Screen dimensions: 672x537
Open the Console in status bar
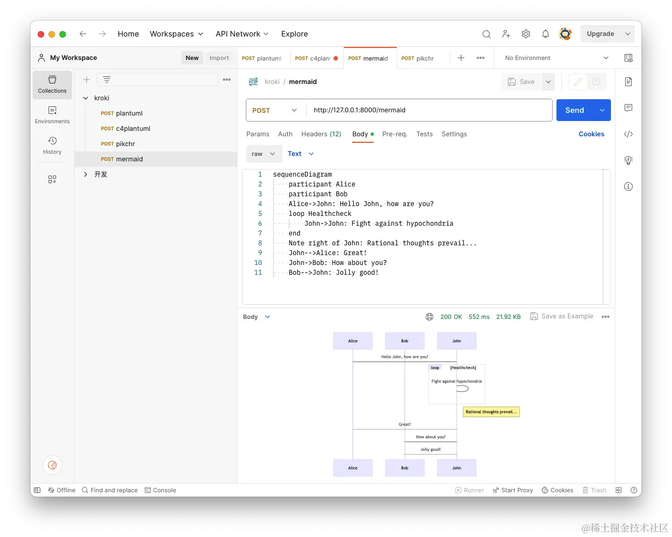[160, 490]
